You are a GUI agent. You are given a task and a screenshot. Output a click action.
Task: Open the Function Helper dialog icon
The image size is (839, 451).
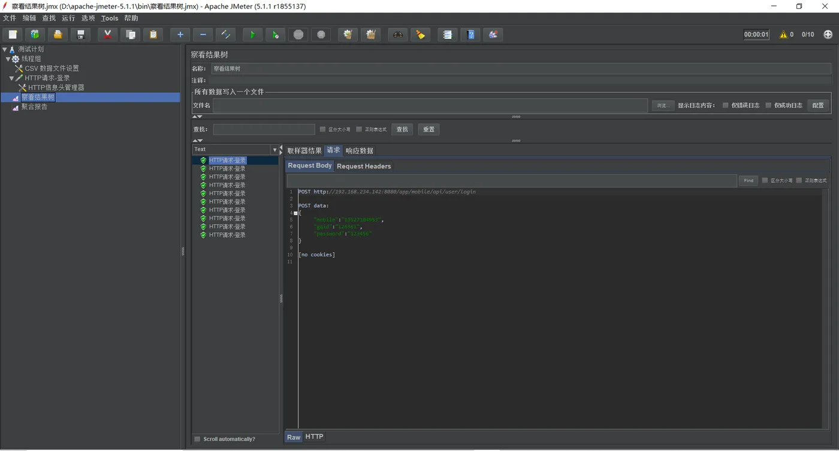(447, 35)
